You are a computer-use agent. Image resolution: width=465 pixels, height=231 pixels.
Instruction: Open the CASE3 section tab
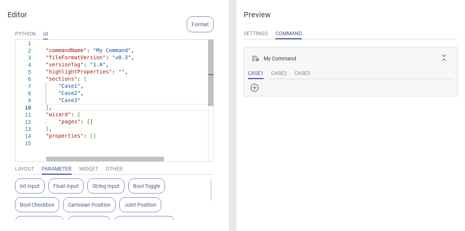point(302,73)
